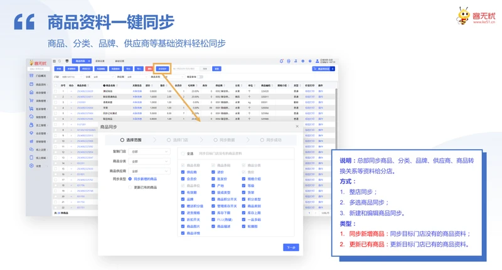502x270 pixels.
Task: Close the 商品同步 dialog with X
Action: 297,126
